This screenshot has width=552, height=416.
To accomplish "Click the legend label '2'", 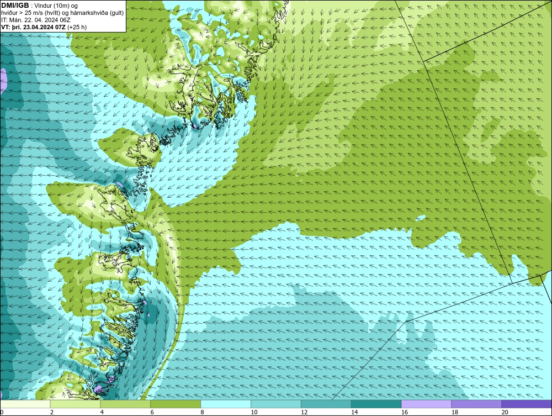I will click(52, 412).
